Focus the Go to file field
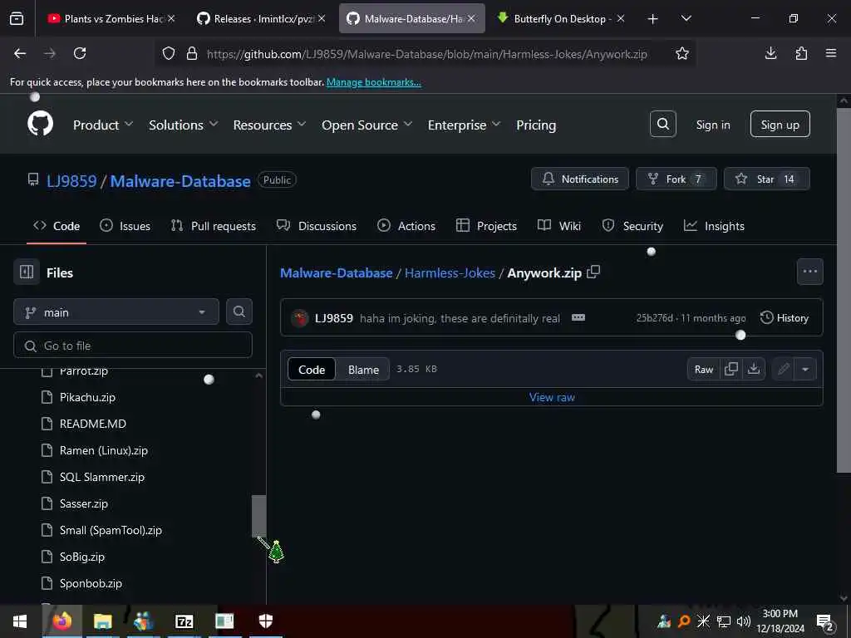Viewport: 851px width, 638px height. tap(133, 345)
